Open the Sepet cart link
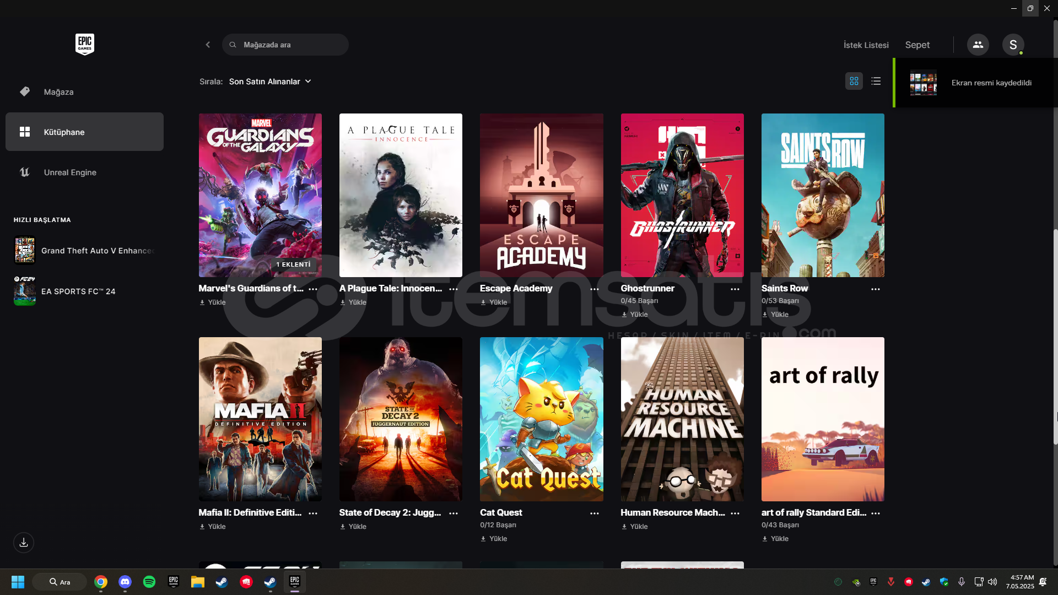 [917, 45]
